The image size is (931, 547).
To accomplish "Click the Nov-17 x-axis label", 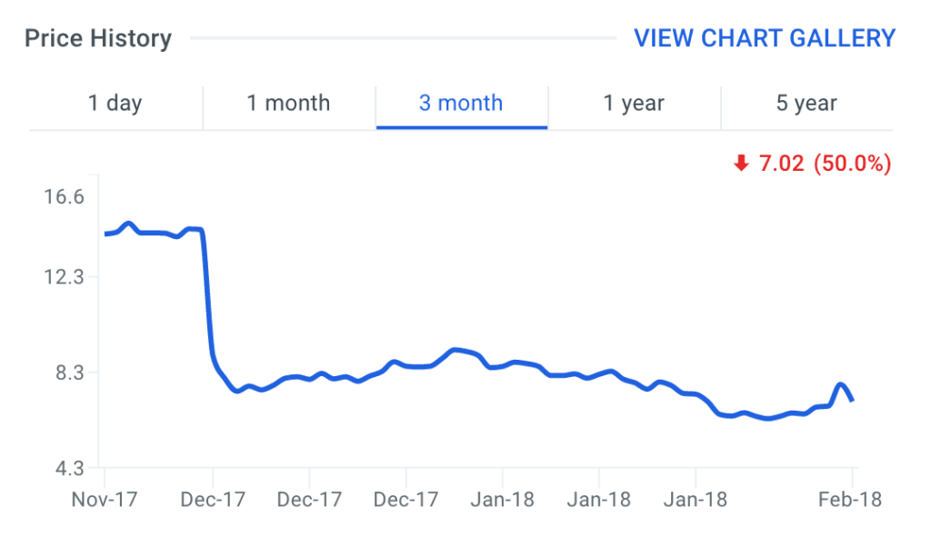I will pos(105,500).
